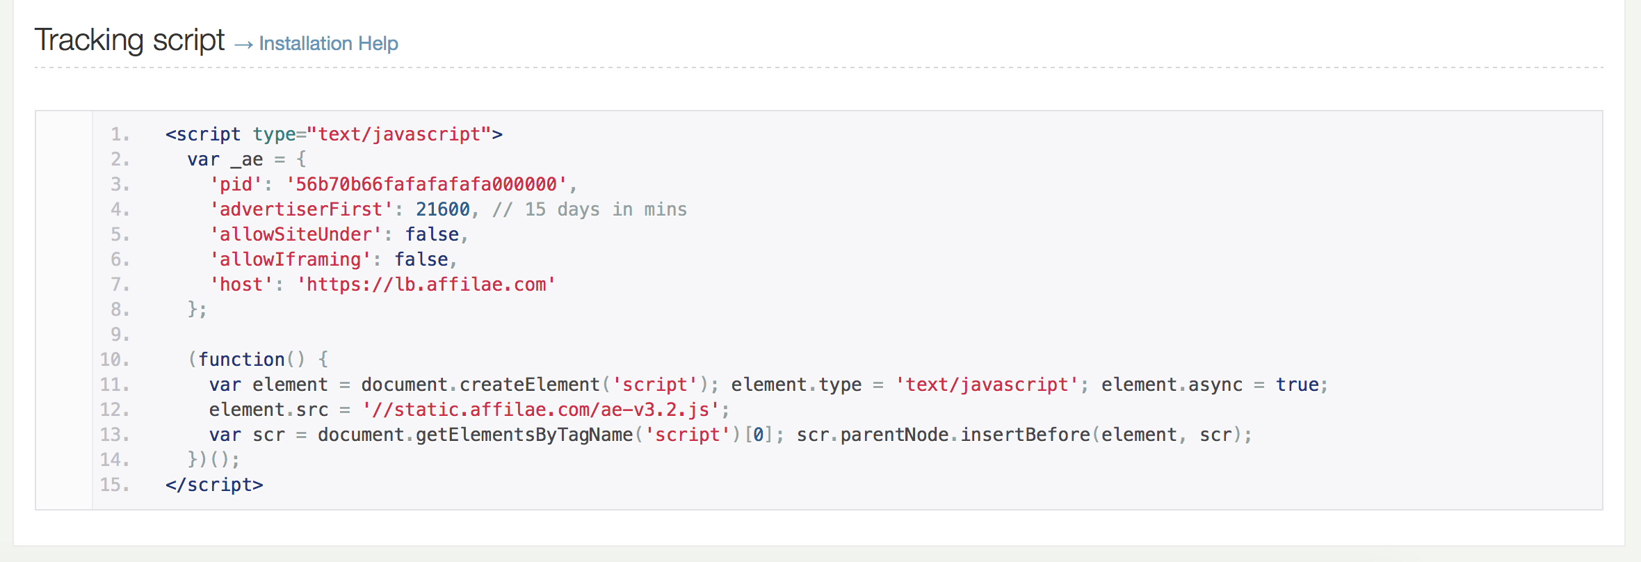Click the element.async true value
Viewport: 1641px width, 562px height.
point(1297,385)
